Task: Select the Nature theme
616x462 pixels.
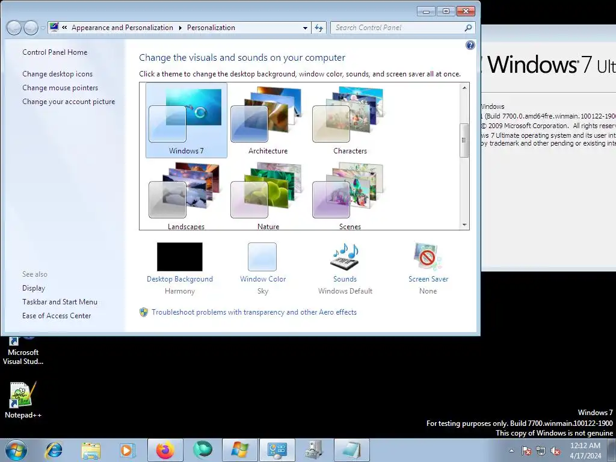Action: pos(268,196)
